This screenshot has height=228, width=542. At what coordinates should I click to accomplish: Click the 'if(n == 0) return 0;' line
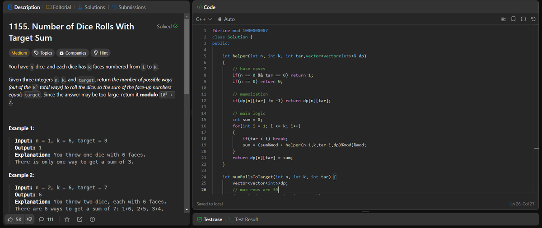[x=257, y=81]
